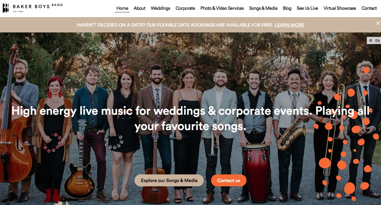Image resolution: width=381 pixels, height=205 pixels.
Task: Click the globe icon beside EN
Action: coord(371,40)
